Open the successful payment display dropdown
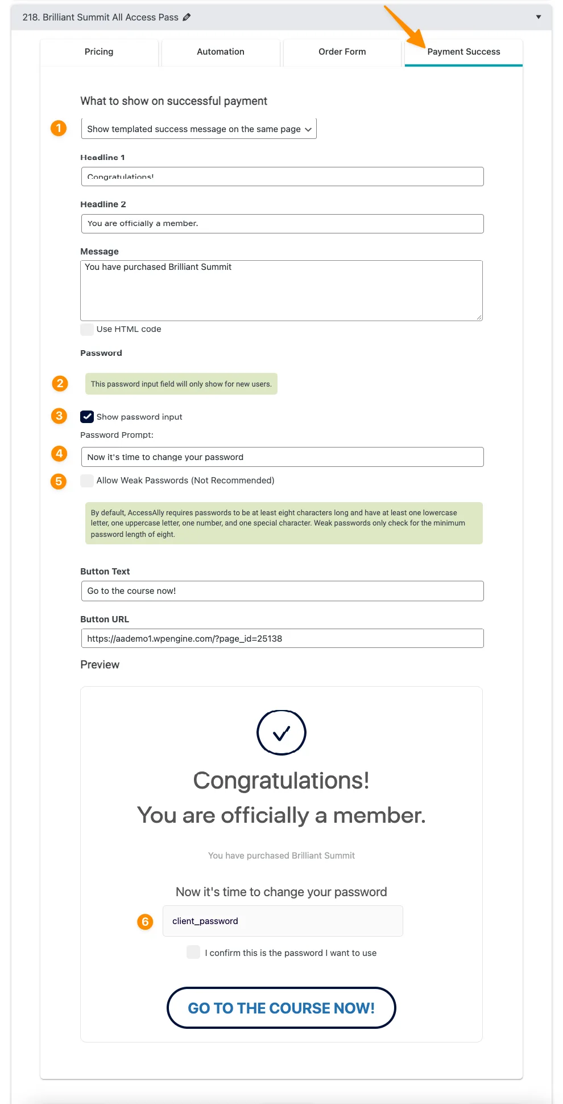This screenshot has width=563, height=1104. (x=198, y=129)
